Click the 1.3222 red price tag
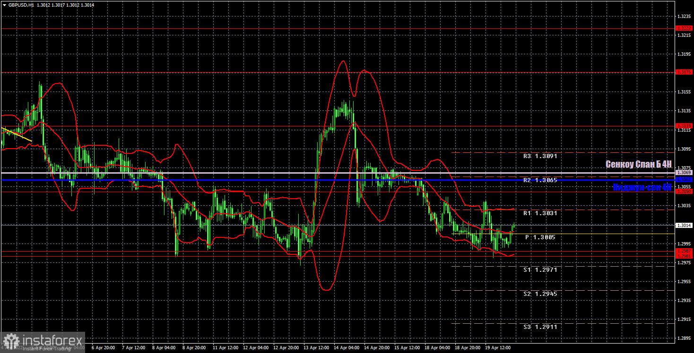Viewport: 694px width, 353px height. coord(684,28)
